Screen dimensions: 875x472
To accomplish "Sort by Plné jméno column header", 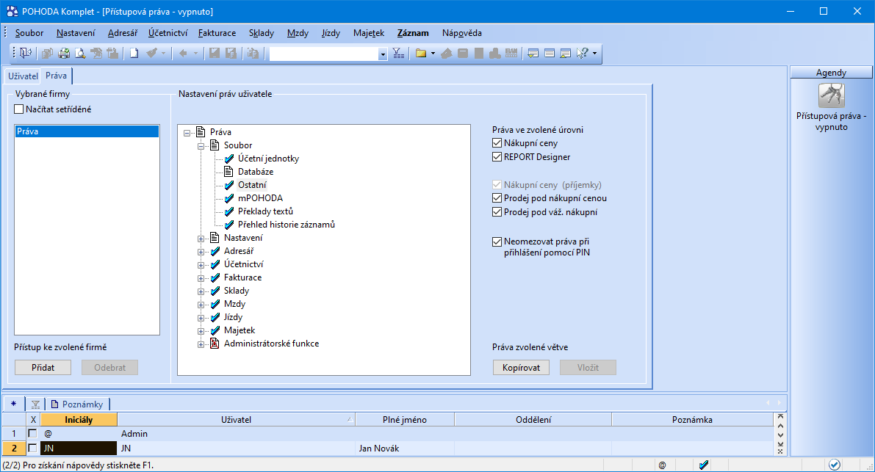I will pyautogui.click(x=405, y=420).
